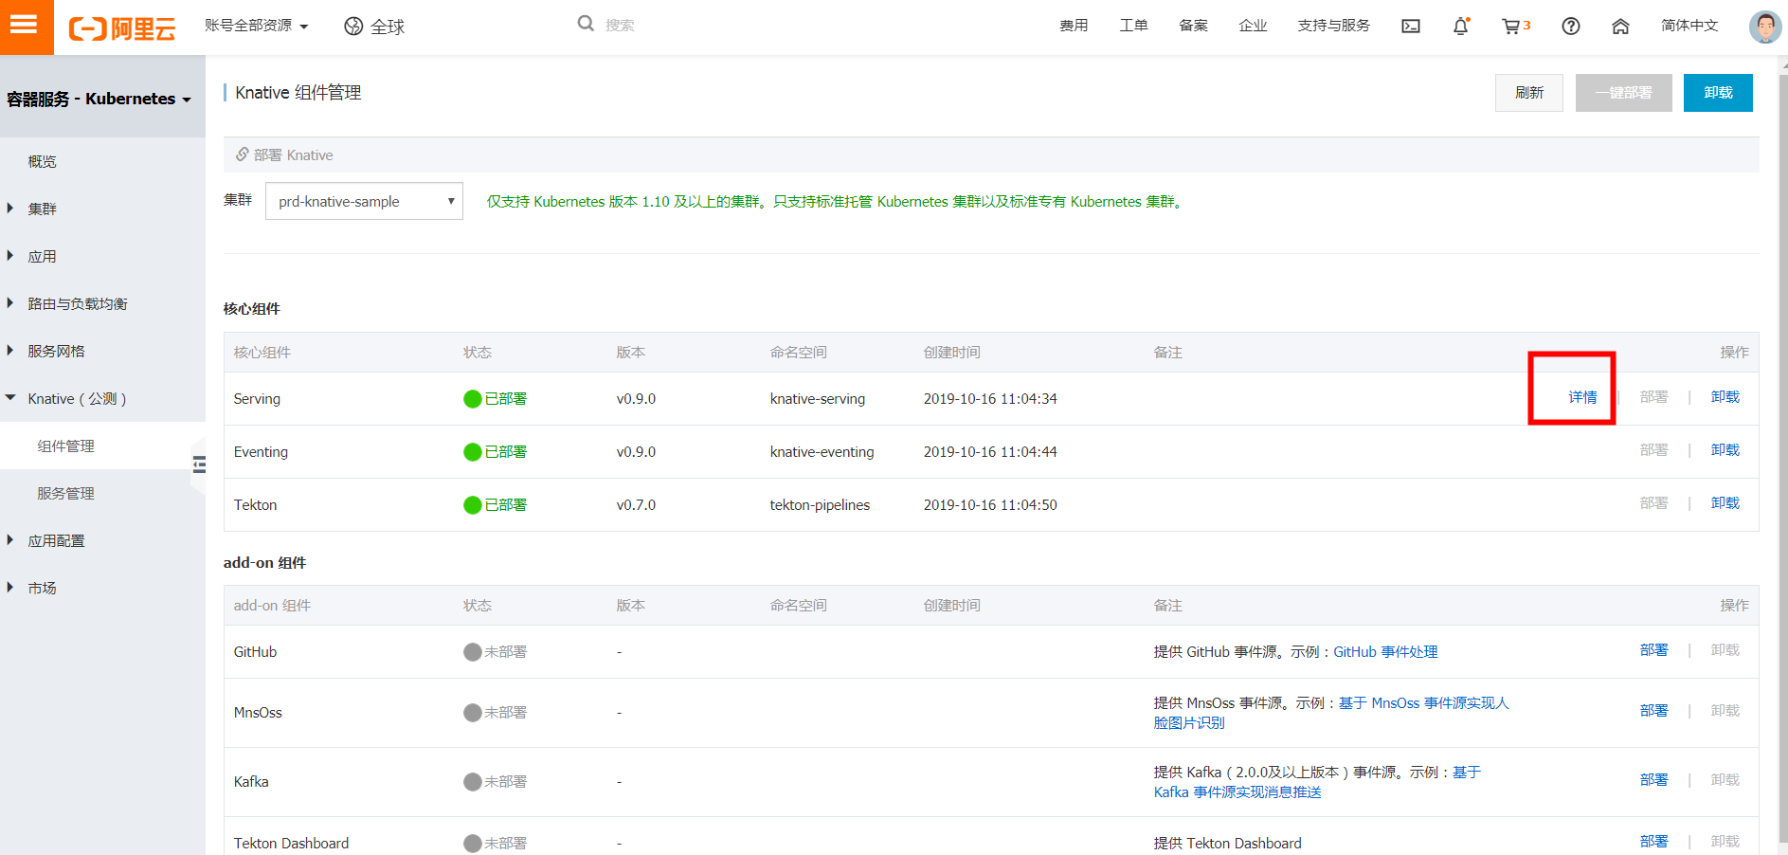Click 全球 region label
The image size is (1788, 855).
pos(388,27)
